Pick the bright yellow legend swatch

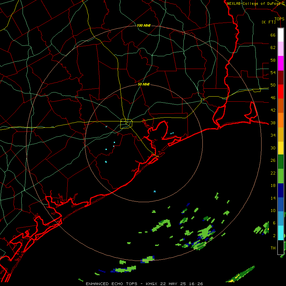click(281, 148)
